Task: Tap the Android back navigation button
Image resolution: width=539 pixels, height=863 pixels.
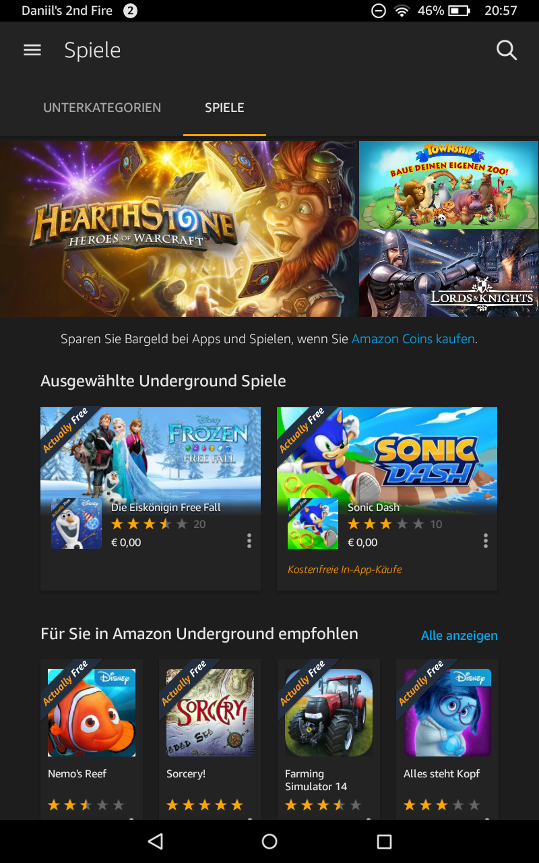Action: 156,841
